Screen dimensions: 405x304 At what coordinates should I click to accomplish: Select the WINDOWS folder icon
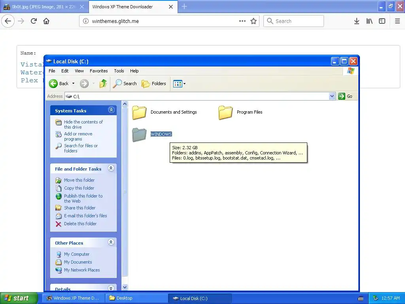pos(139,135)
